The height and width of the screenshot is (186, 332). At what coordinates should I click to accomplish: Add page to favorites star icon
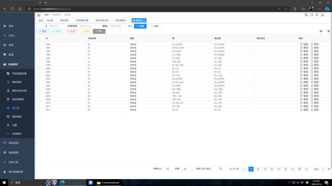(x=286, y=9)
